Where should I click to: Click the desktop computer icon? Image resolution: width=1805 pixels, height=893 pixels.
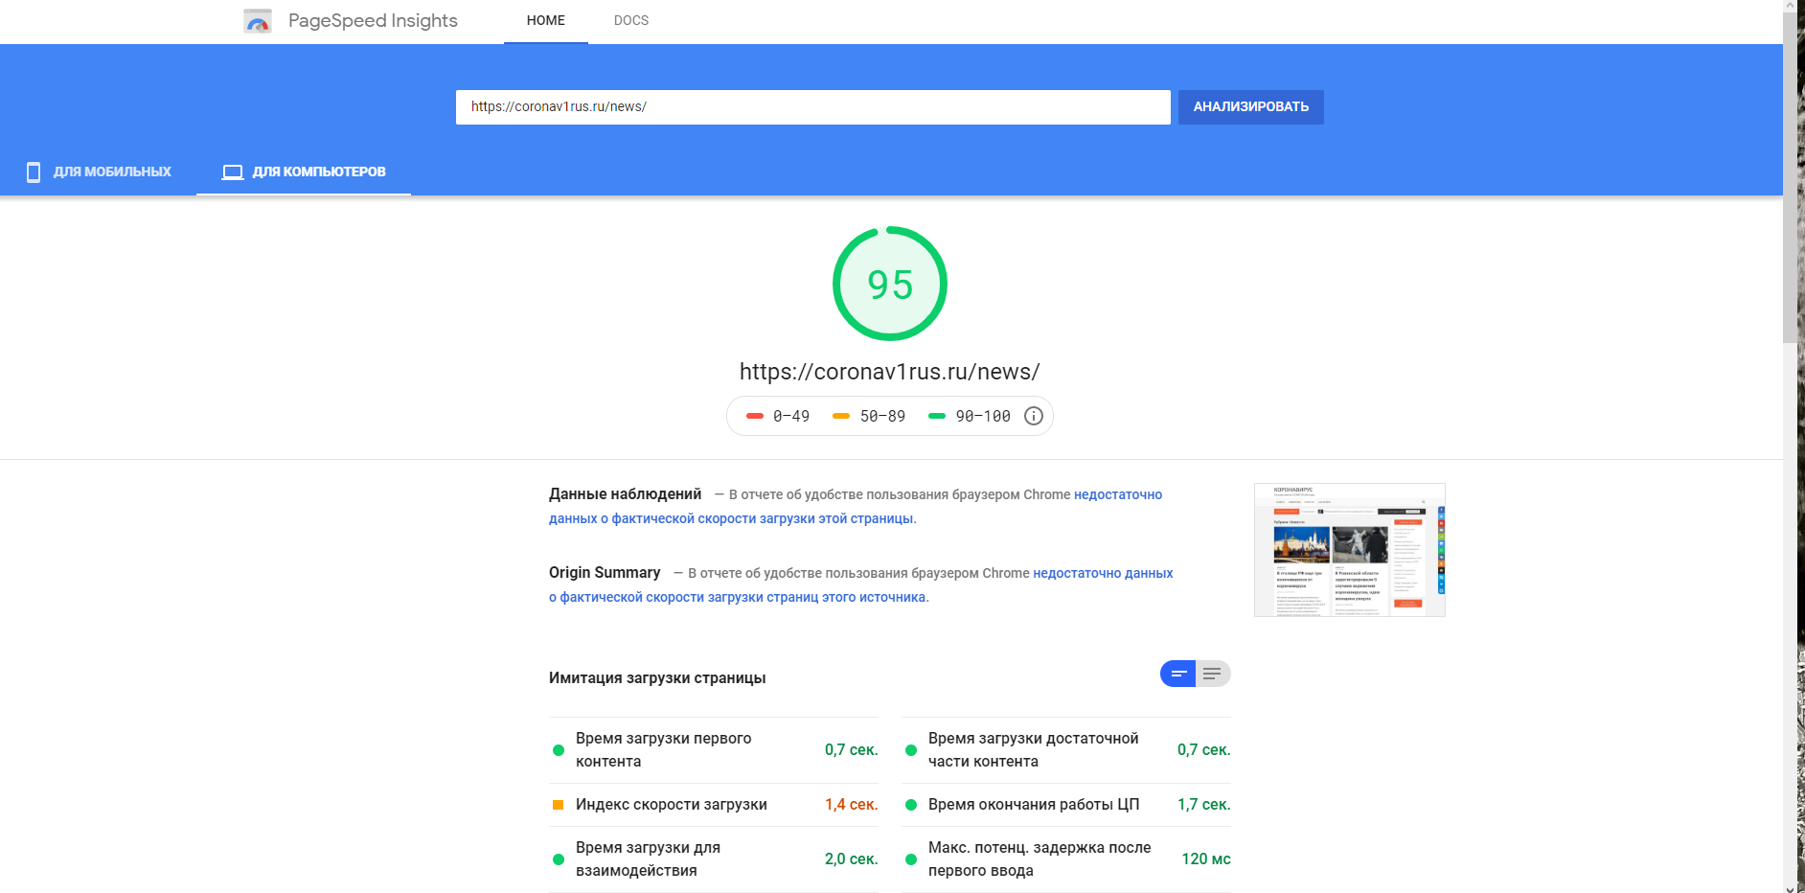click(x=233, y=172)
